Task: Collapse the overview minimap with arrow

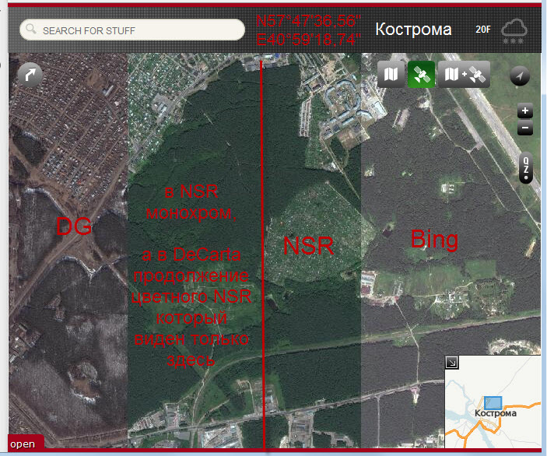Action: pyautogui.click(x=452, y=363)
